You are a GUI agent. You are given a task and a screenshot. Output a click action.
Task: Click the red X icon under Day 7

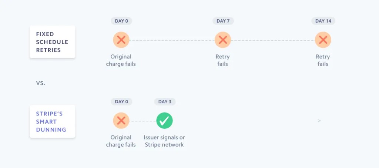(x=223, y=40)
